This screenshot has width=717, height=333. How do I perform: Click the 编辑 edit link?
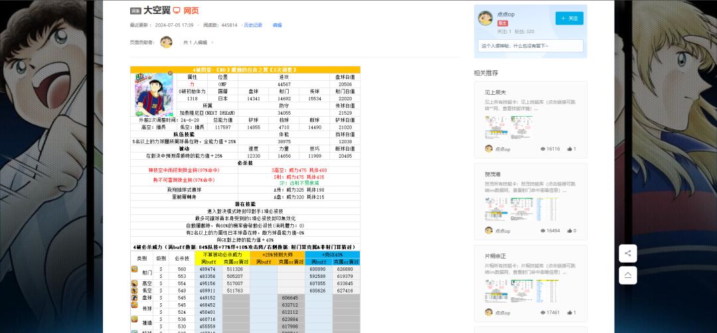click(277, 25)
